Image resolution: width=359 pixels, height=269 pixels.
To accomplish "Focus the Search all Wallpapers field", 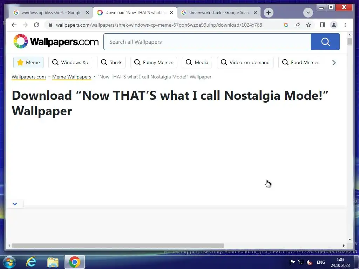I will point(207,42).
